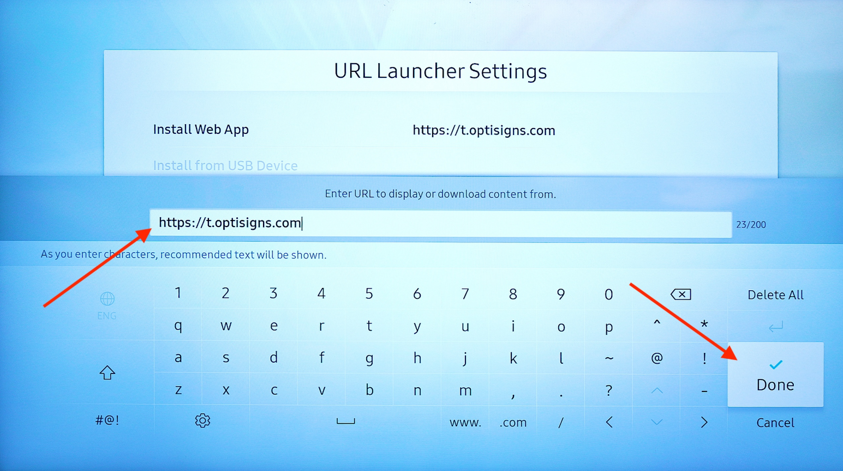Click the number 9 key
The image size is (843, 471).
(x=561, y=294)
